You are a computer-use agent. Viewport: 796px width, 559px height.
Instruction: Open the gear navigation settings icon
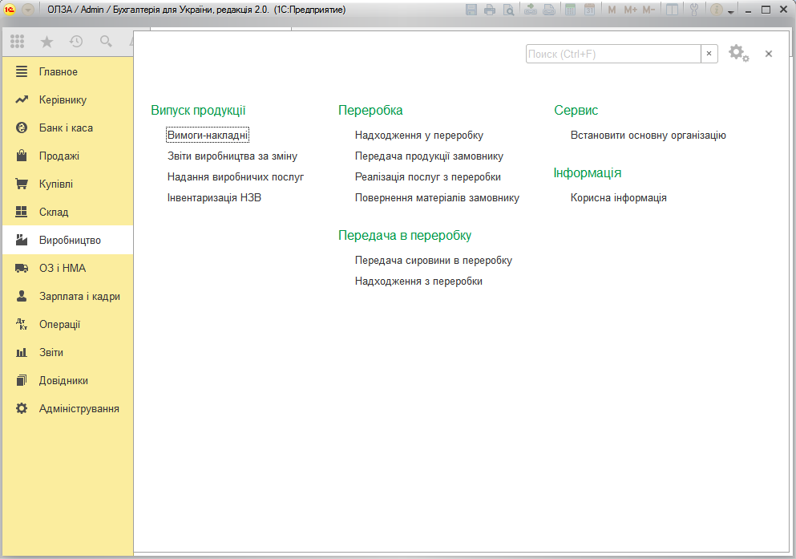pos(738,53)
